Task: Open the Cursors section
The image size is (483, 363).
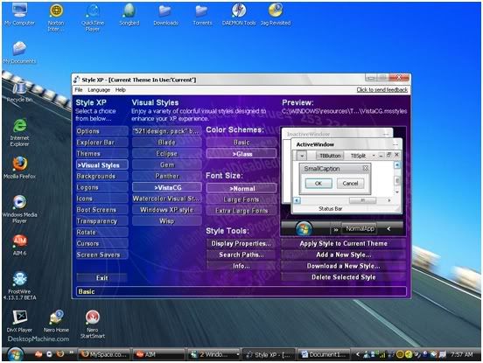Action: click(102, 243)
